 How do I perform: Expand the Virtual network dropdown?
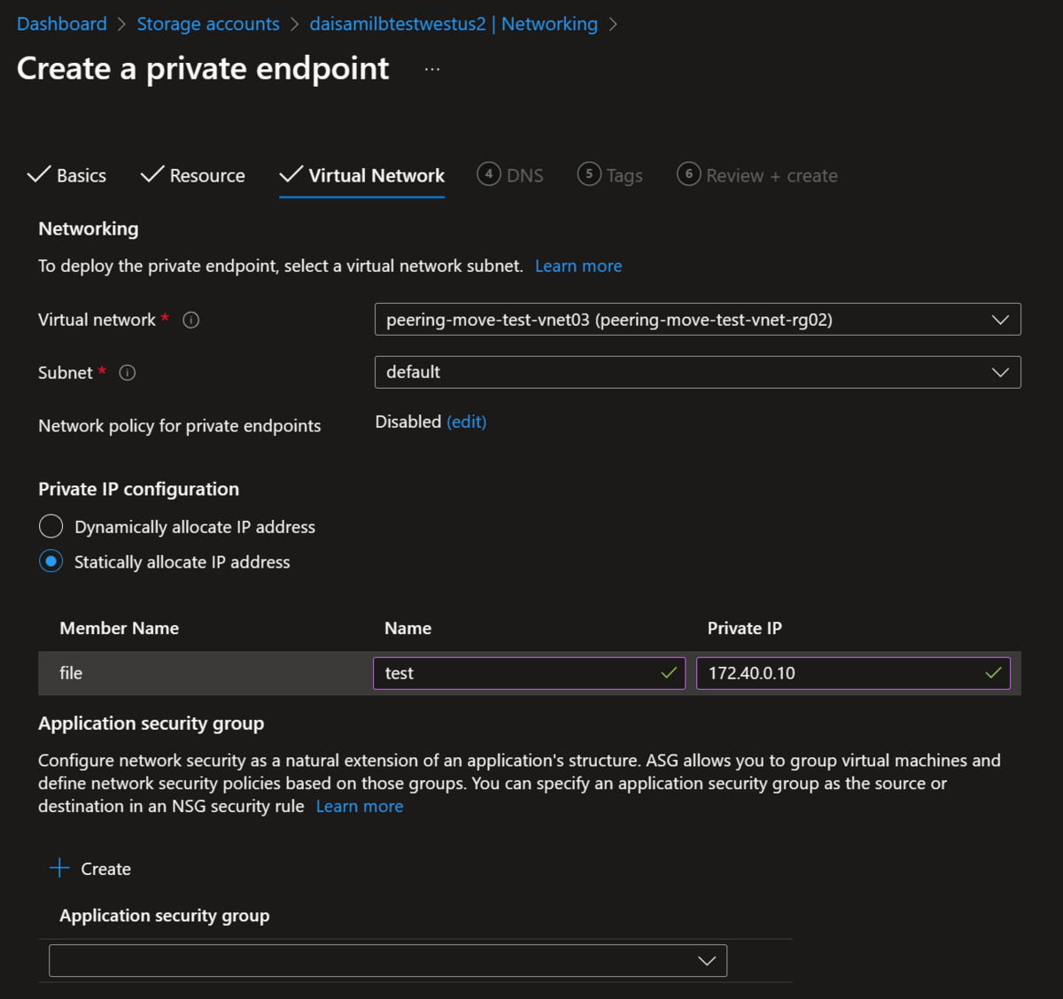(x=697, y=320)
